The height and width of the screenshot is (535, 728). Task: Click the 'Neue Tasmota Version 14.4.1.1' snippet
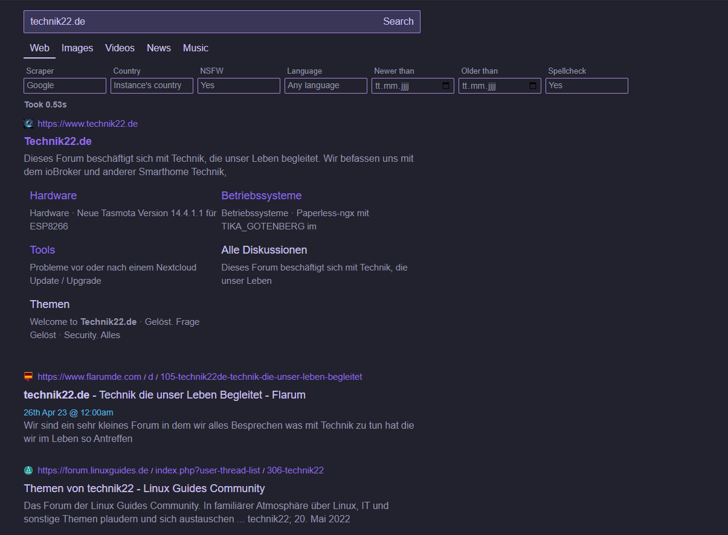tap(123, 220)
